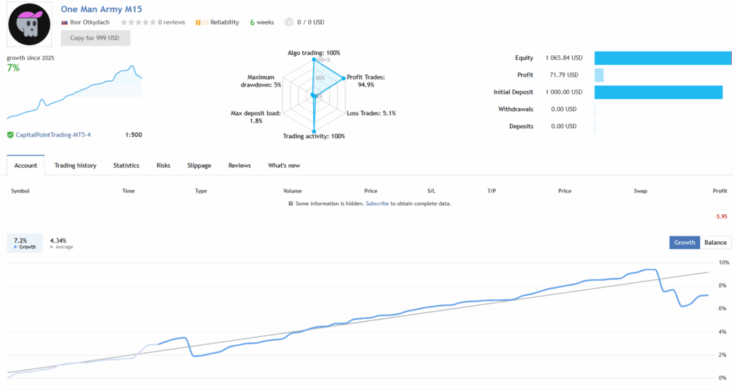
Task: Switch chart to Balance view
Action: (715, 242)
